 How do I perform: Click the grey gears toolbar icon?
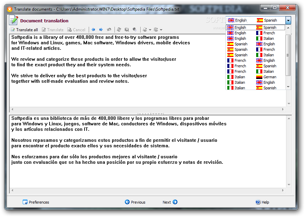[156, 30]
